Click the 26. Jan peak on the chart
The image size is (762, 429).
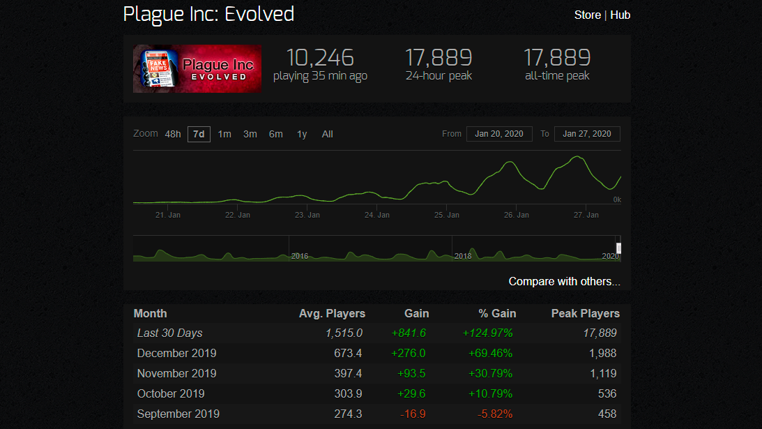[510, 163]
